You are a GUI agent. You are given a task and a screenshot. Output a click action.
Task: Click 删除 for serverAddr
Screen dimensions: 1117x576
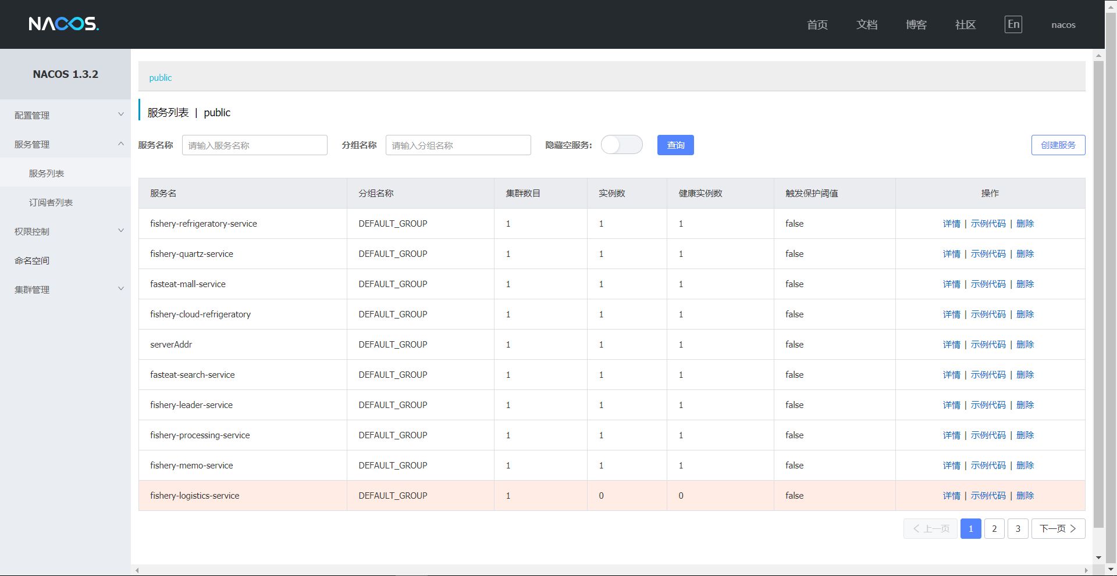(1025, 344)
